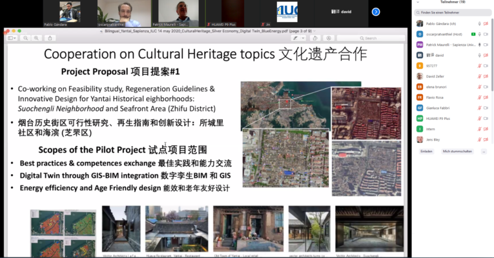Click HUAWEI P9 Plus muted microphone icon
This screenshot has height=258, width=494.
[x=480, y=118]
